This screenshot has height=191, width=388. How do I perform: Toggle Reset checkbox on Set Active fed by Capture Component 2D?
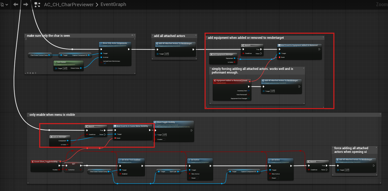[277, 178]
